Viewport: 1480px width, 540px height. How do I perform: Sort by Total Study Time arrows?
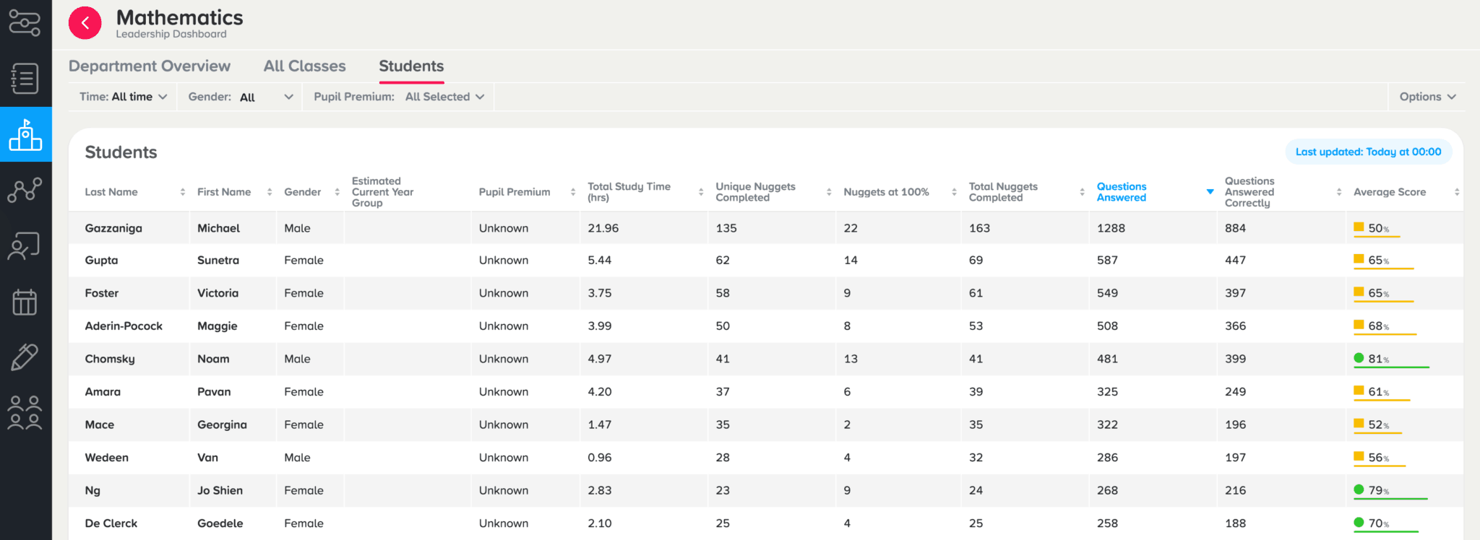click(x=700, y=192)
